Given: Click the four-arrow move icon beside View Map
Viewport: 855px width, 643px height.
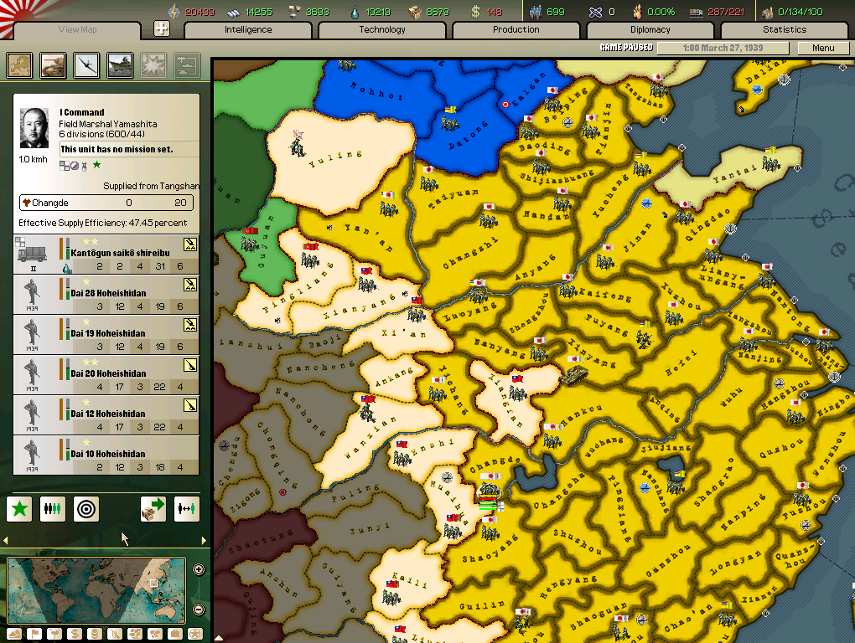Looking at the screenshot, I should pos(162,28).
